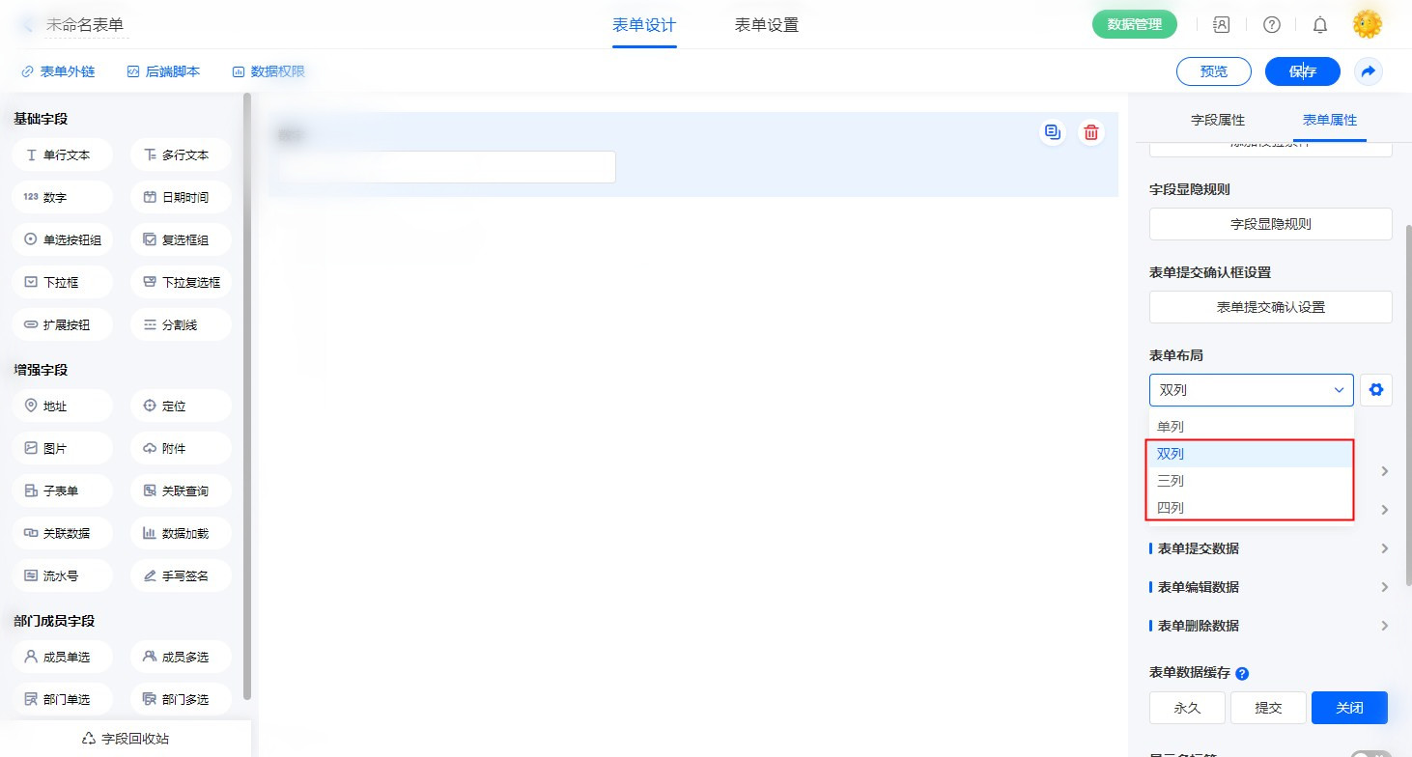
Task: Click the share arrow icon
Action: [x=1368, y=71]
